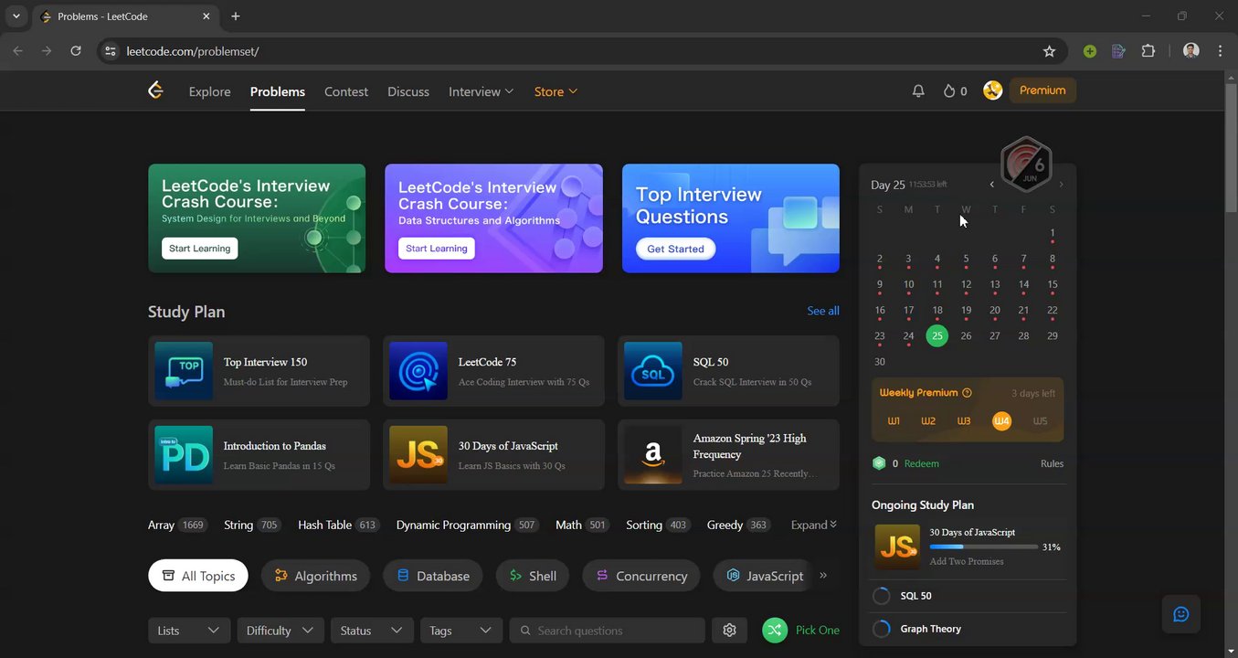The height and width of the screenshot is (658, 1238).
Task: Click the Redeem link
Action: coord(921,463)
